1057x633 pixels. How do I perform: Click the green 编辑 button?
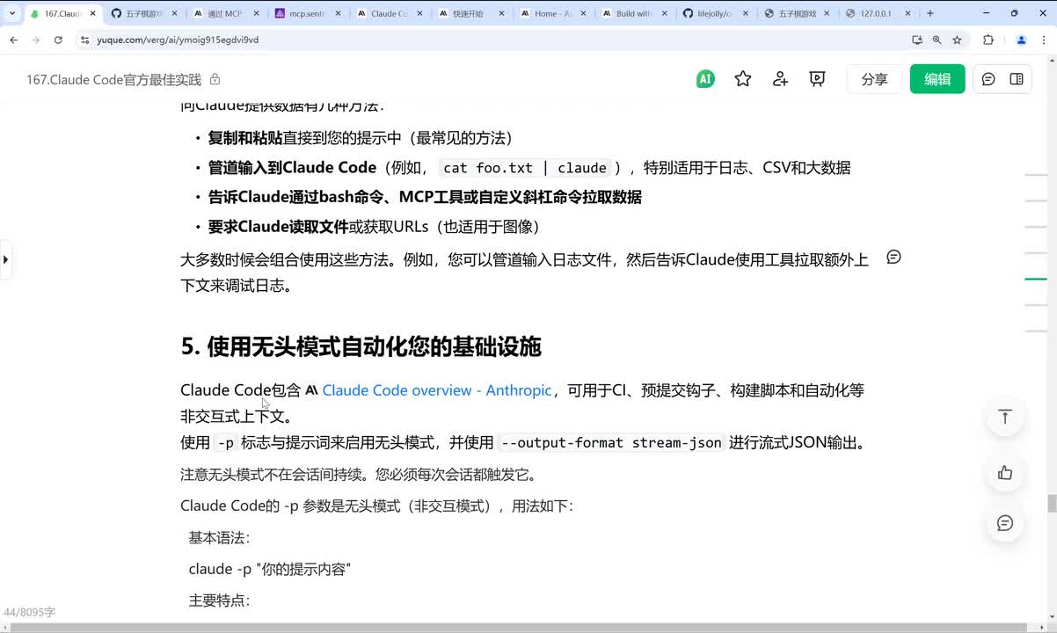pos(937,79)
